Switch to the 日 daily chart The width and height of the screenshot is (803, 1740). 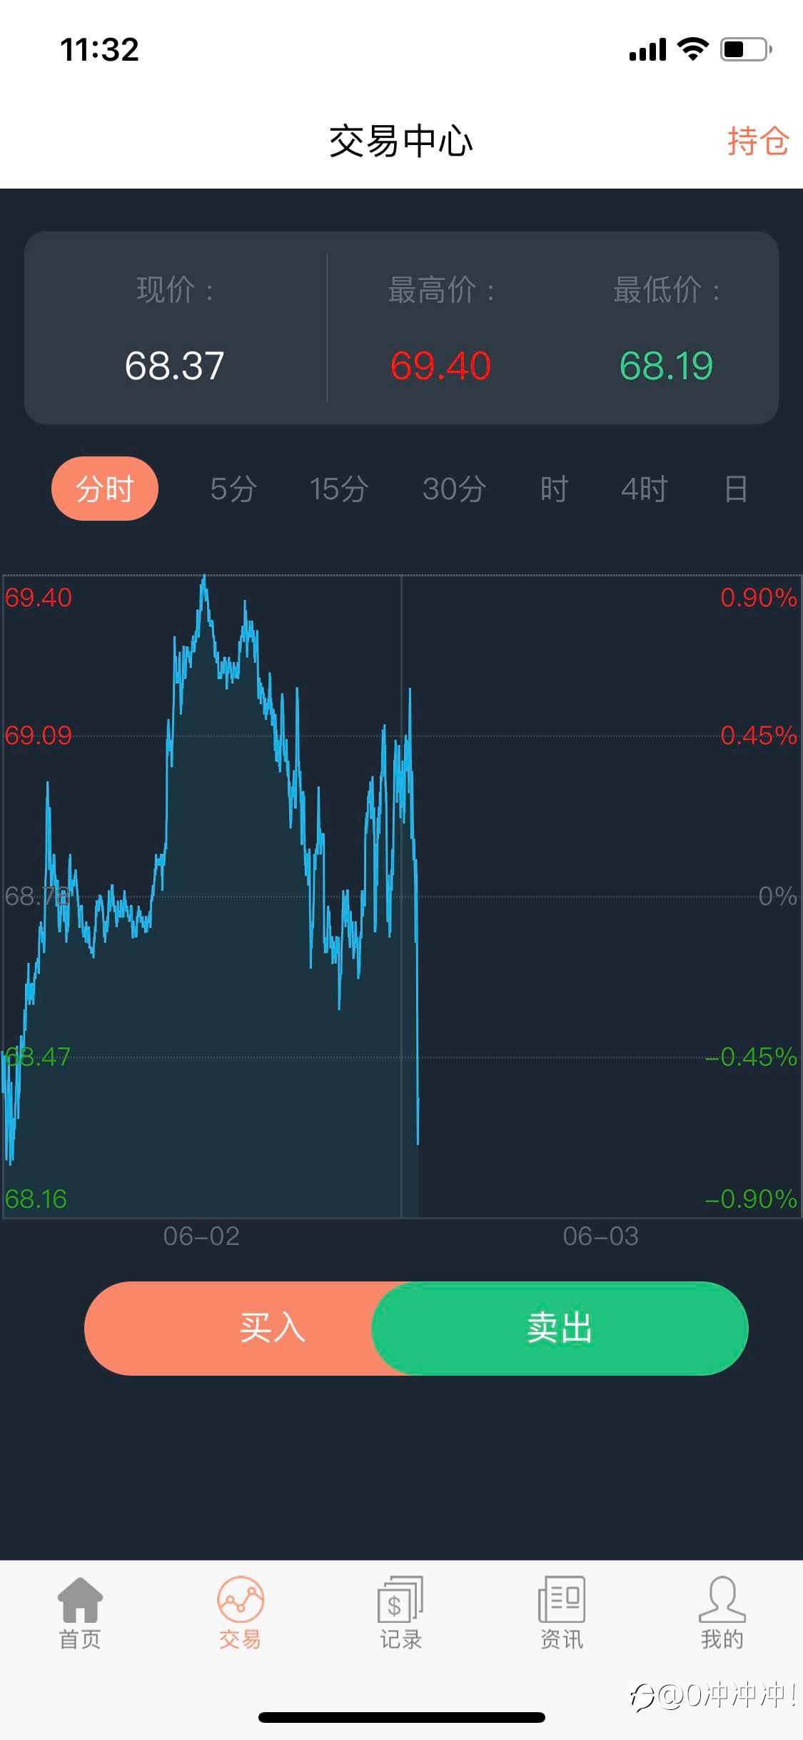click(x=736, y=489)
